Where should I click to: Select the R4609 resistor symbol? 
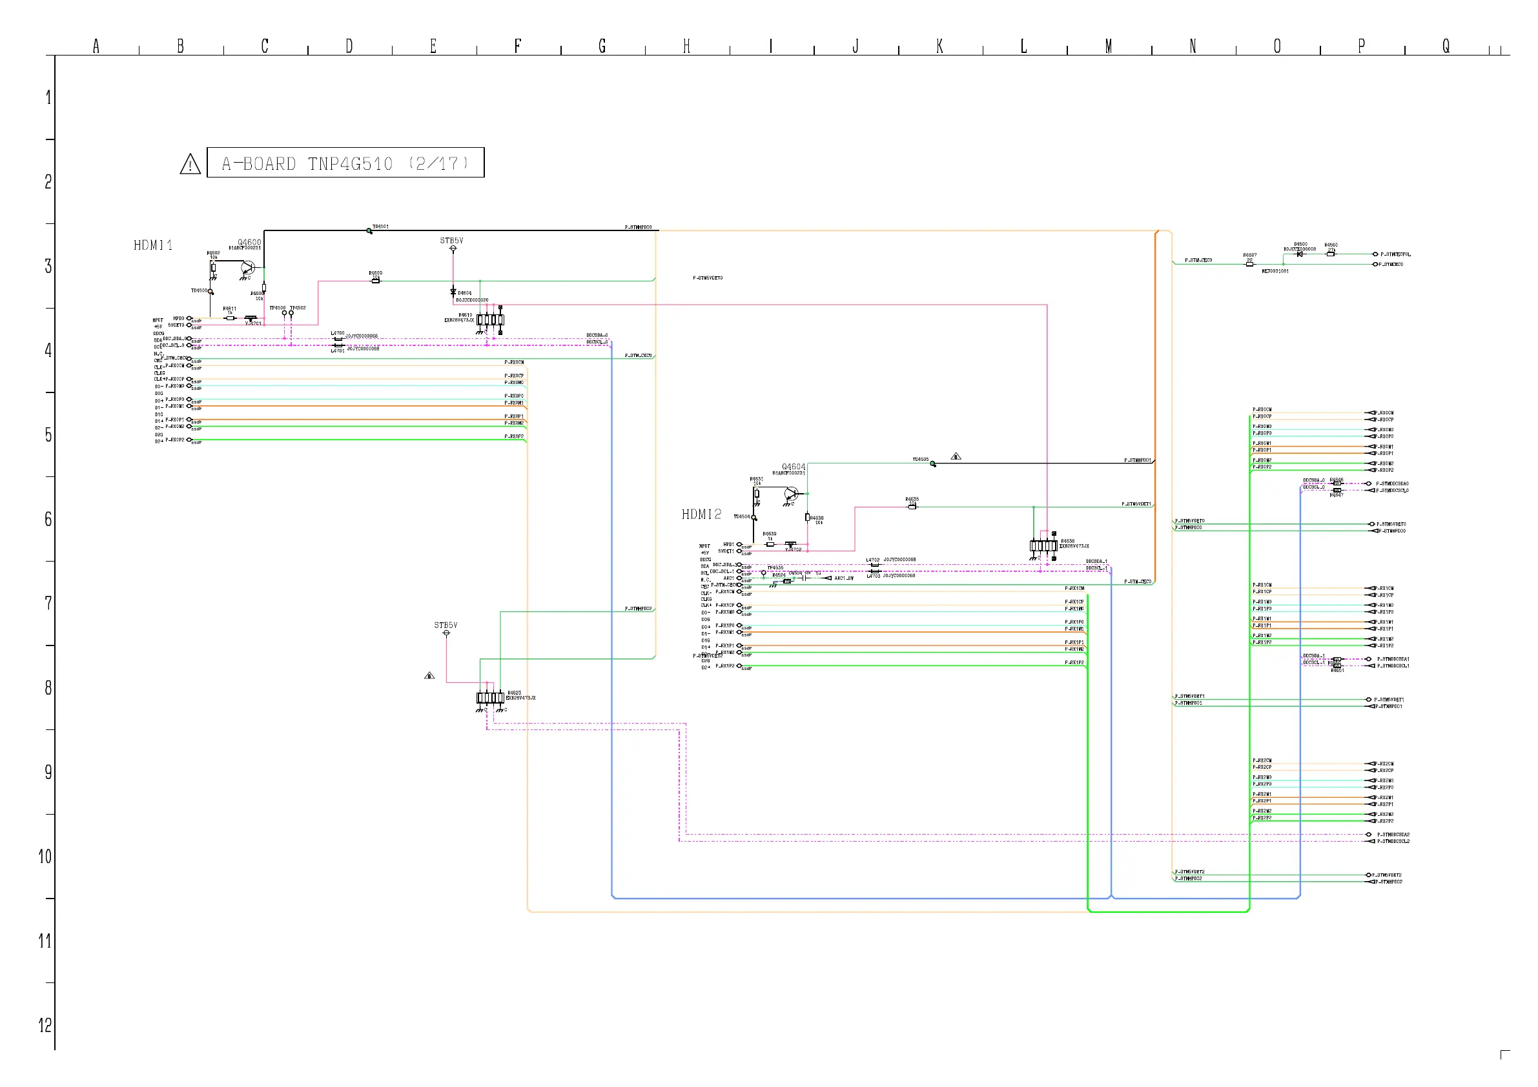pyautogui.click(x=376, y=281)
